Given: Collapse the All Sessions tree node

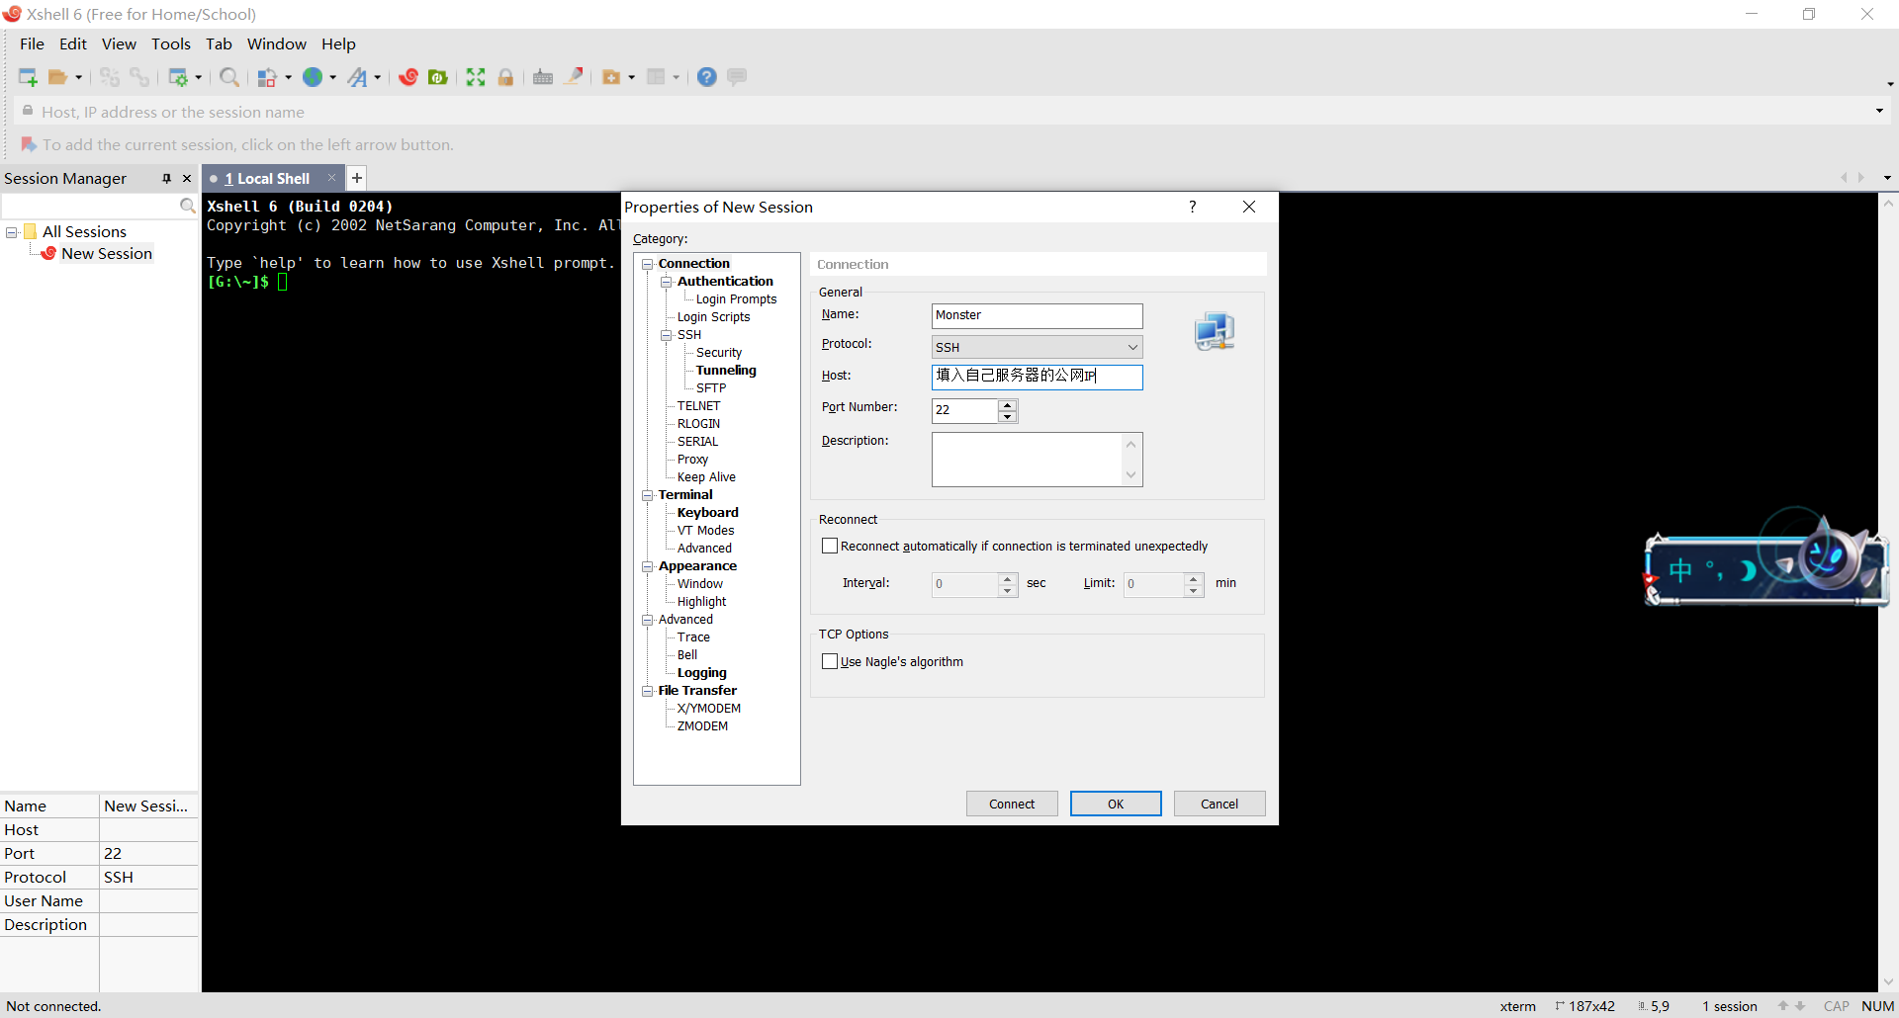Looking at the screenshot, I should pos(12,232).
